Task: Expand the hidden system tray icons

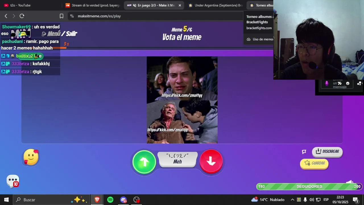Action: (x=292, y=200)
